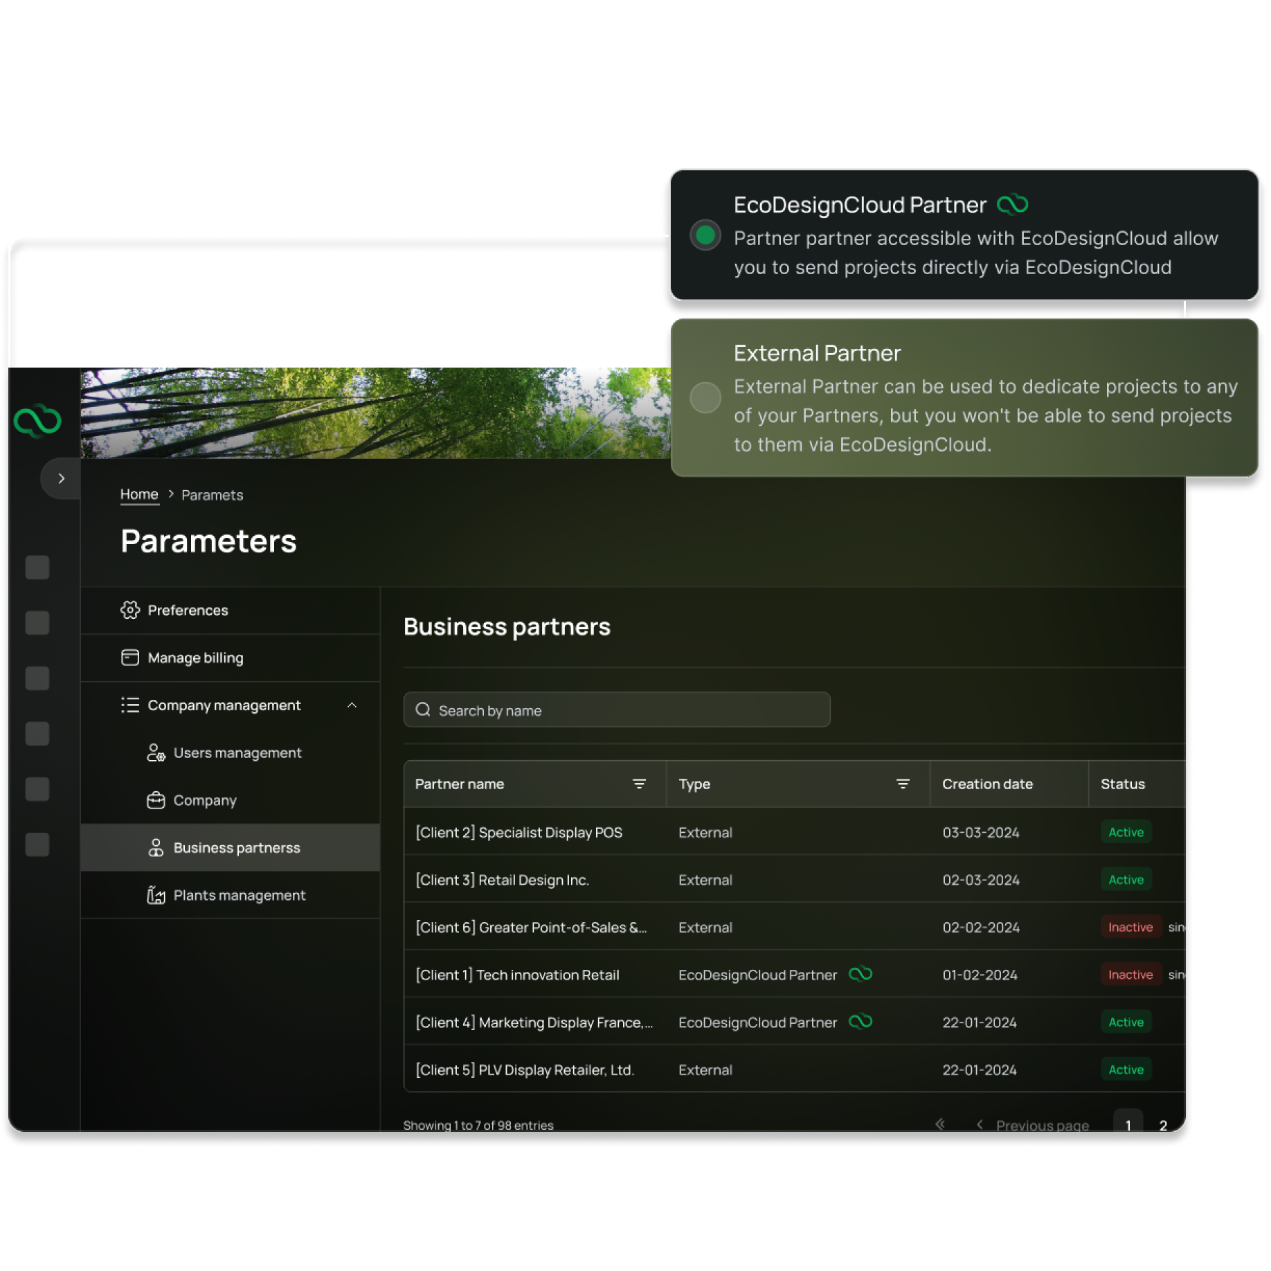Open the Manage billing menu item
The height and width of the screenshot is (1271, 1271).
click(x=195, y=658)
